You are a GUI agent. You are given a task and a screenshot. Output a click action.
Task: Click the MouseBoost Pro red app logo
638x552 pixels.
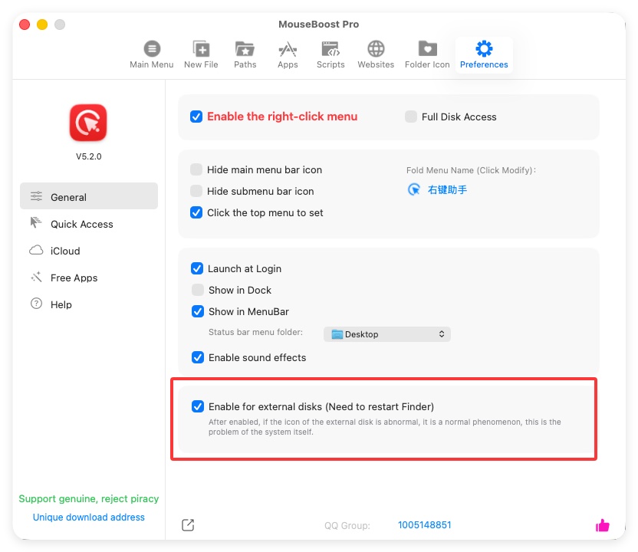(x=88, y=123)
